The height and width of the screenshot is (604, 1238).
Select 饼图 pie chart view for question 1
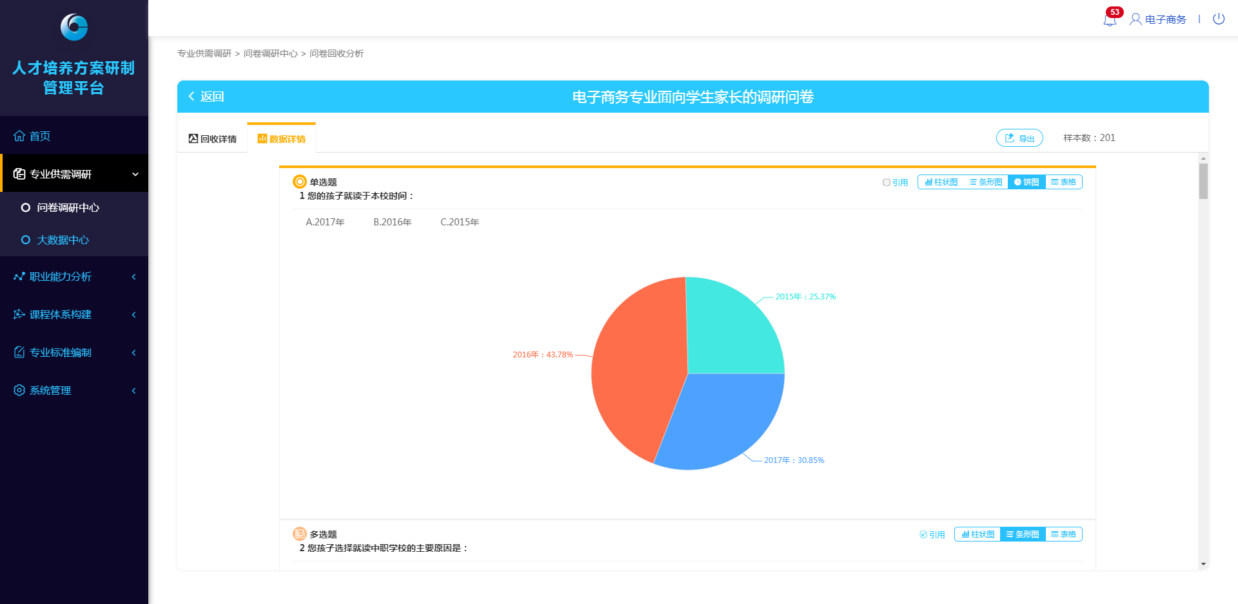pos(1027,182)
